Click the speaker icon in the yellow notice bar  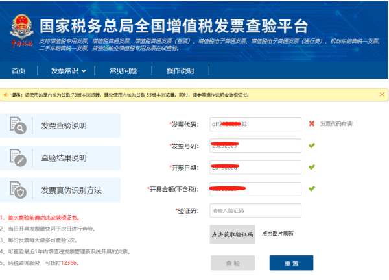point(6,95)
